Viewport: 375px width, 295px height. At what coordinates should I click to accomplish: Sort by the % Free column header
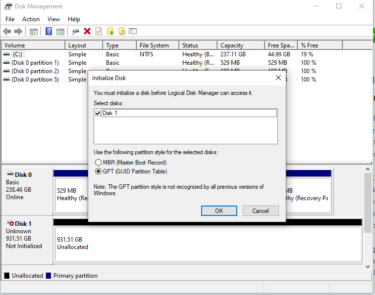coord(320,45)
